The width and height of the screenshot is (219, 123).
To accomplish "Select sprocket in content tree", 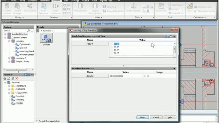I will [23, 48].
